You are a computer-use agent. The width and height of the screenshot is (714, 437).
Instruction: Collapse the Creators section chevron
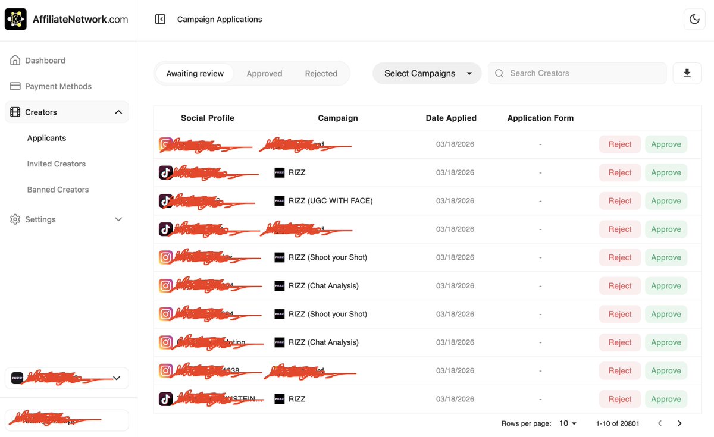point(118,112)
